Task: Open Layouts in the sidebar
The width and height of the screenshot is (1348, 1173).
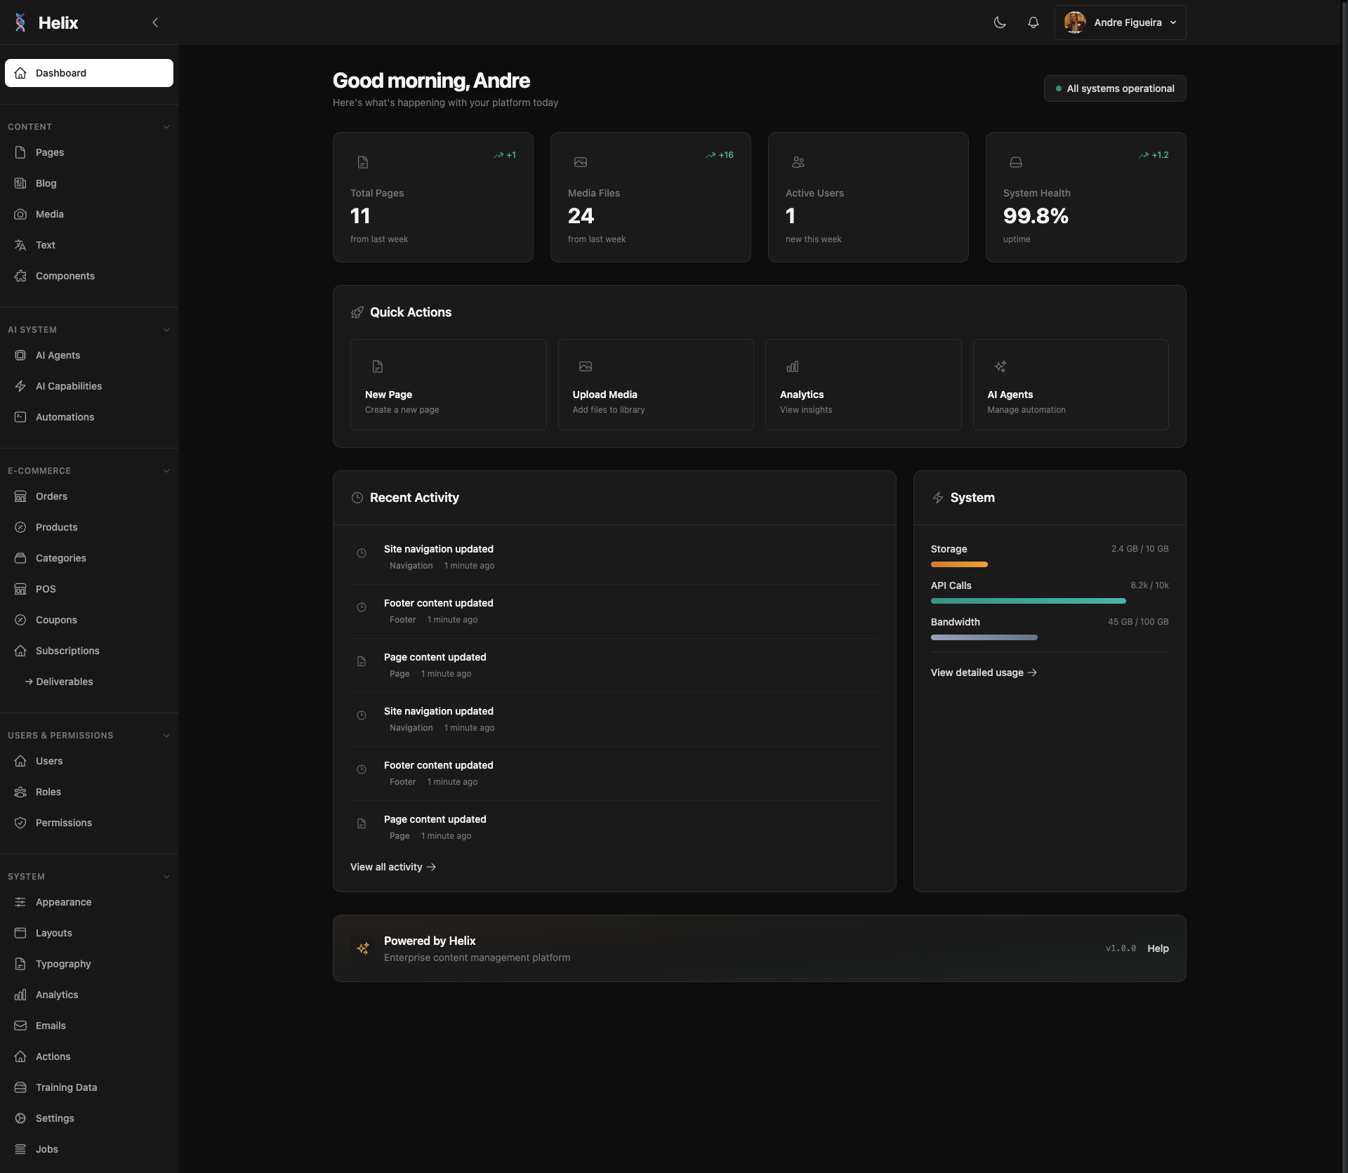Action: (x=89, y=933)
